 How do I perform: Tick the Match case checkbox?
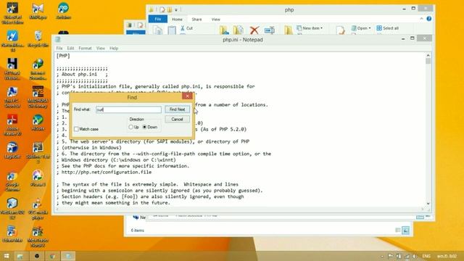[76, 129]
